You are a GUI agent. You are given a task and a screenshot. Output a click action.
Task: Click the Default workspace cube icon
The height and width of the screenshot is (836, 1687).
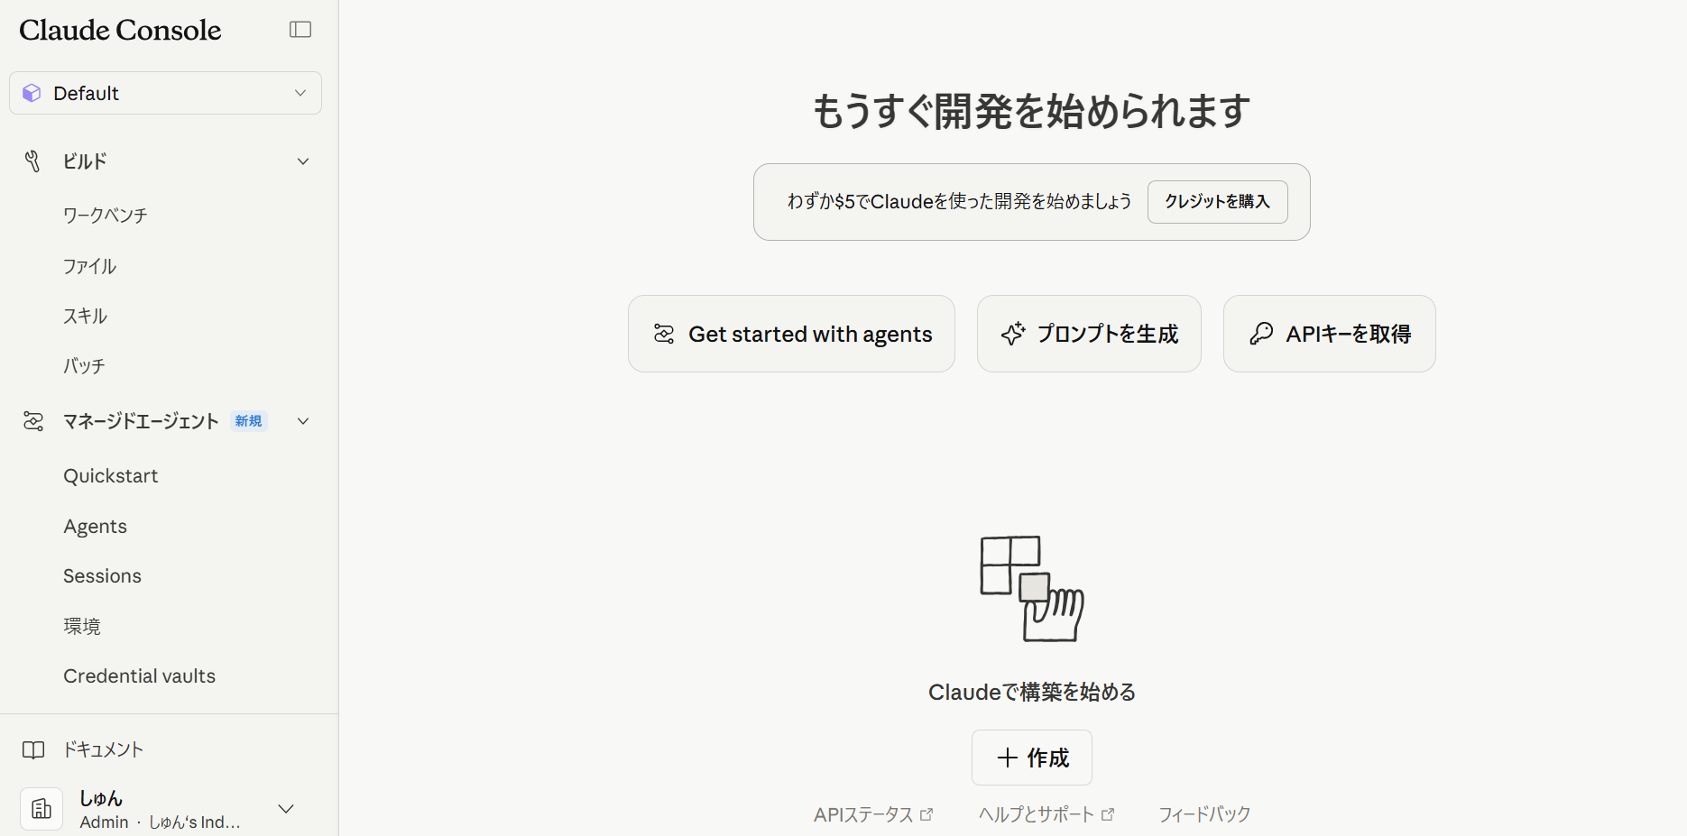pyautogui.click(x=32, y=93)
